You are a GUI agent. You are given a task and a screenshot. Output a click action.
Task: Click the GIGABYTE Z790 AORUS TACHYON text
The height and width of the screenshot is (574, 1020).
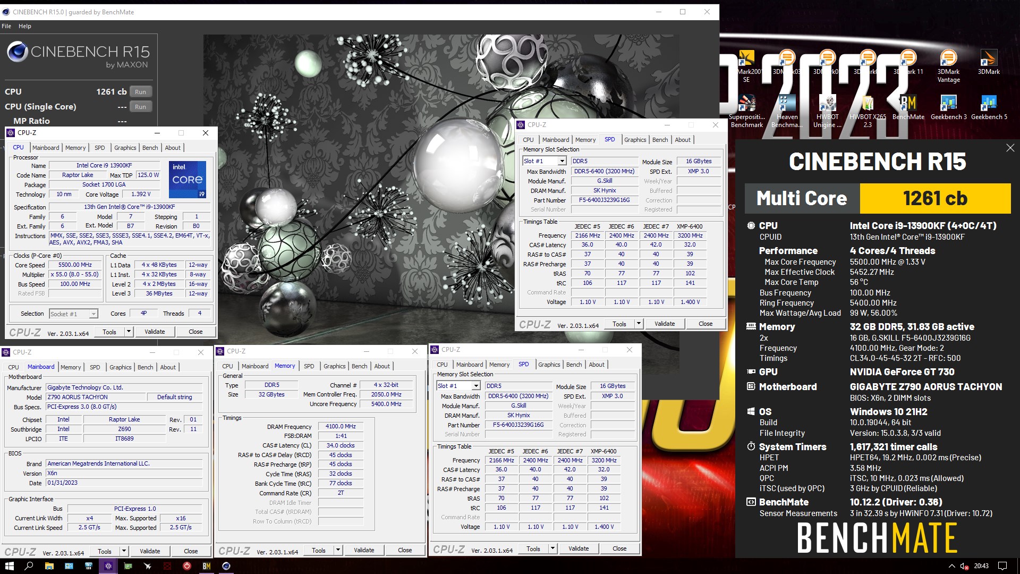[926, 387]
